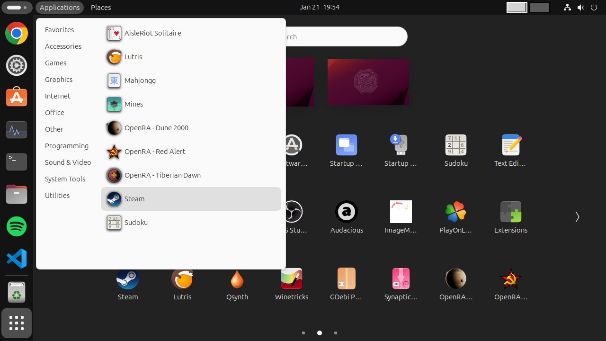This screenshot has height=341, width=606.
Task: Open Settings gear in the dock
Action: [x=17, y=65]
